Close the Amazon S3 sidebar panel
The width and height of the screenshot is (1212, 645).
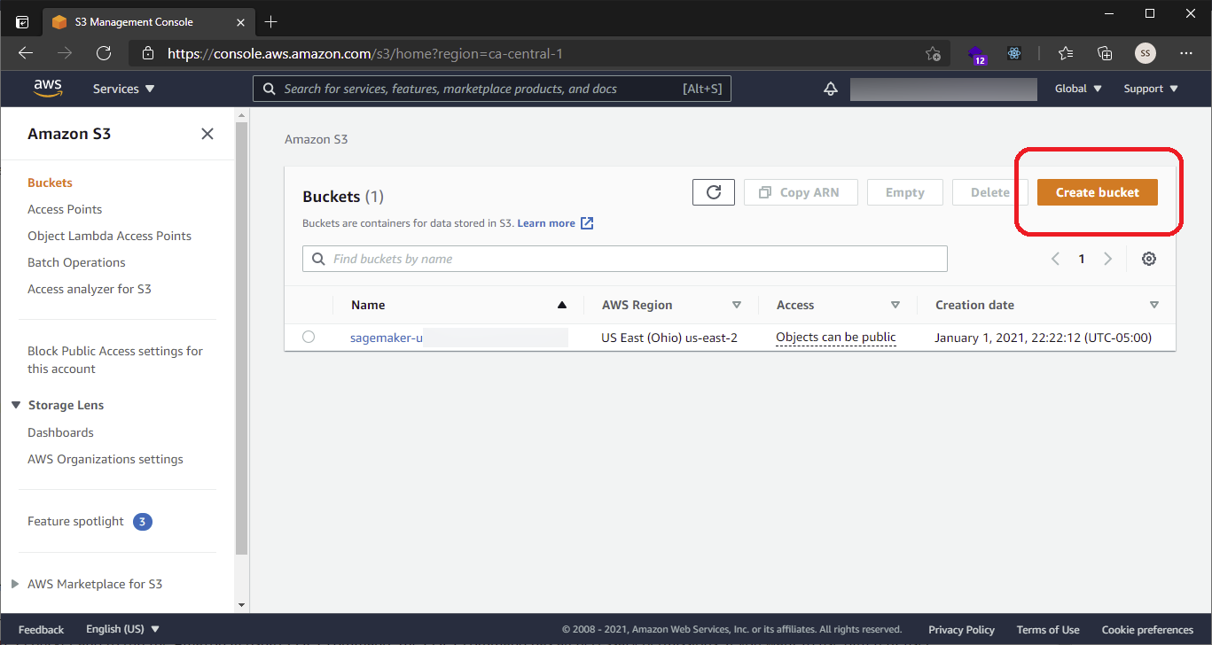[207, 134]
